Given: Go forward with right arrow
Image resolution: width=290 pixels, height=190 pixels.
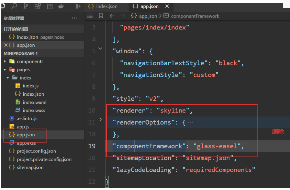Looking at the screenshot, I should (123, 16).
